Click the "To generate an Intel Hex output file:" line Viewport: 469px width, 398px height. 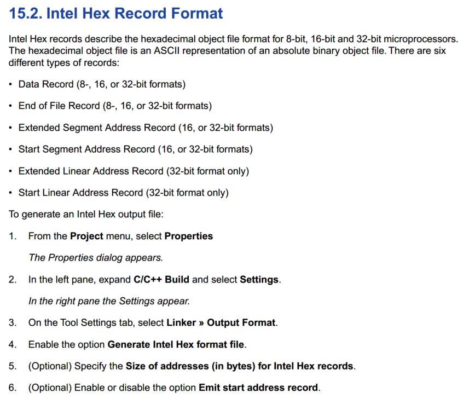pyautogui.click(x=86, y=214)
